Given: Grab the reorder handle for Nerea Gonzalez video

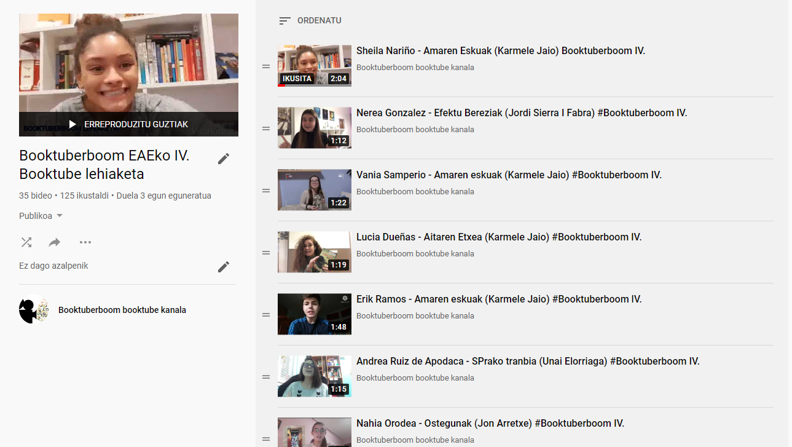Looking at the screenshot, I should (x=266, y=129).
